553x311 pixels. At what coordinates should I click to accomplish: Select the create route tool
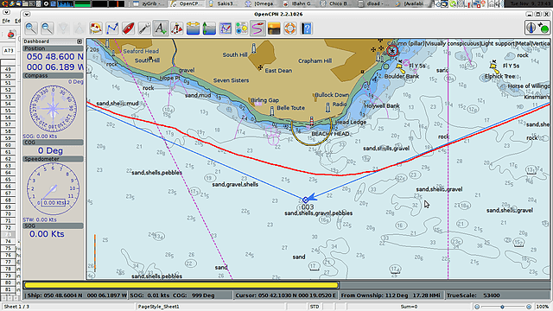click(x=112, y=29)
